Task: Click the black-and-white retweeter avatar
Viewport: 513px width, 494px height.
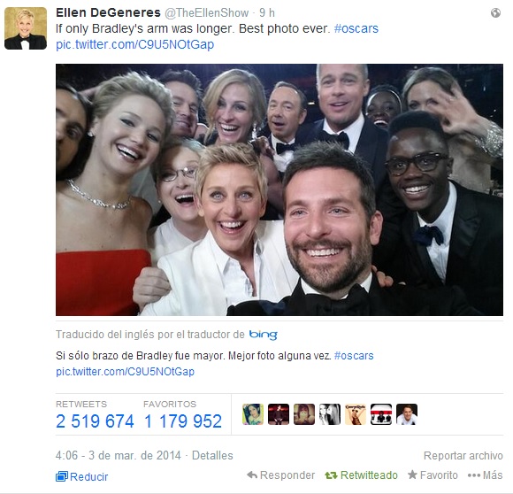Action: point(330,414)
